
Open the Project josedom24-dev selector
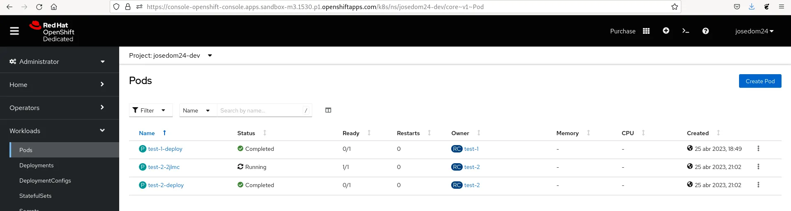tap(170, 56)
